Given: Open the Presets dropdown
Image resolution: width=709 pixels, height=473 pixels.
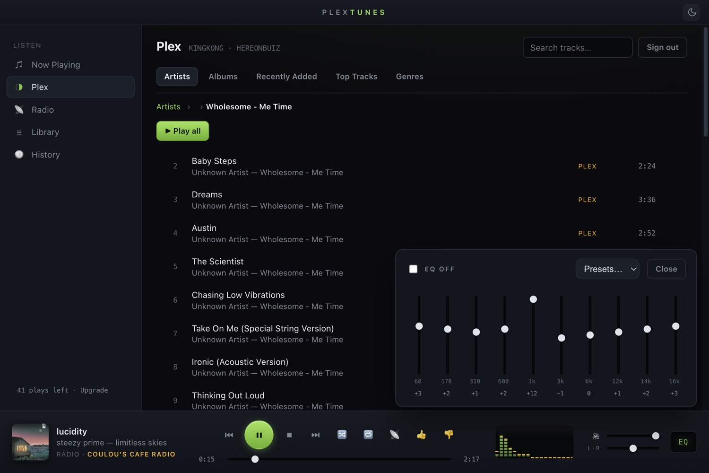Looking at the screenshot, I should [x=607, y=269].
